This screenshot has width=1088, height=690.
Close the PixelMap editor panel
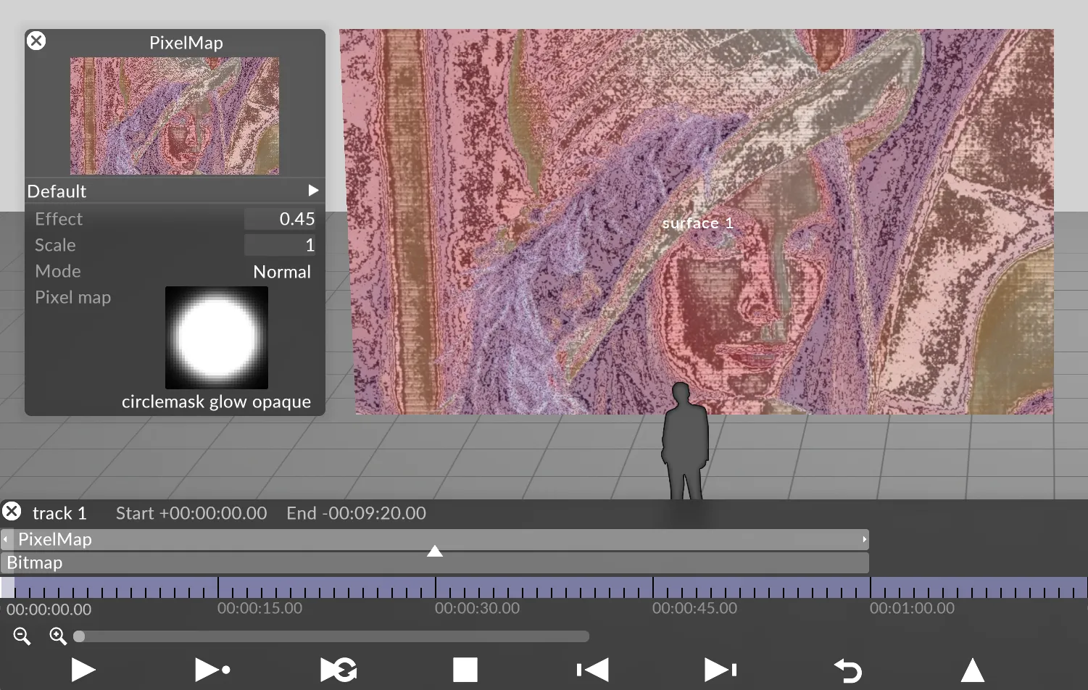coord(36,41)
